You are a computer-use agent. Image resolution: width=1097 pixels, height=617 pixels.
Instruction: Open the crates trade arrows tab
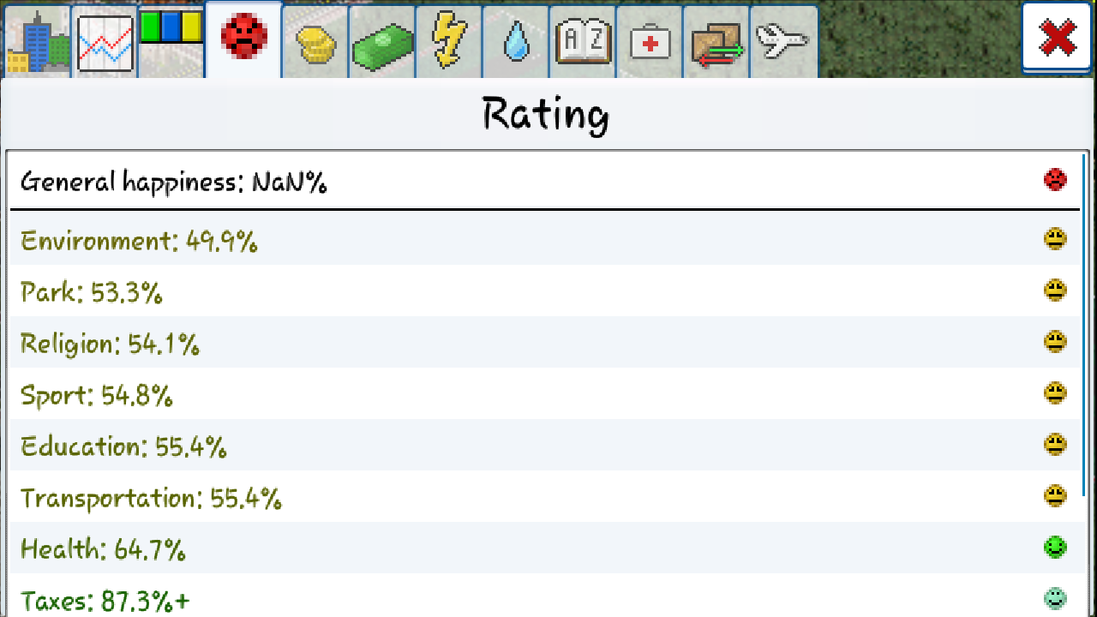point(716,43)
